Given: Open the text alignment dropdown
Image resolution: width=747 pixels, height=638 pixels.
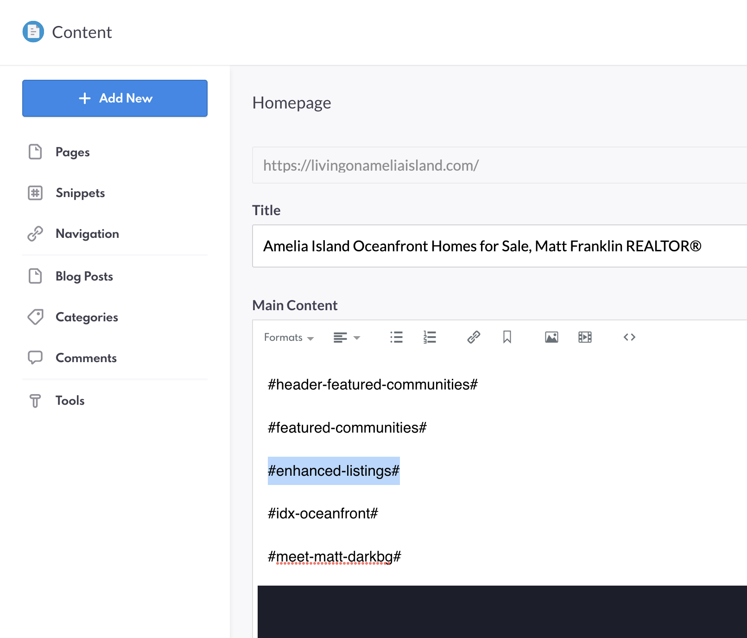Looking at the screenshot, I should tap(347, 338).
